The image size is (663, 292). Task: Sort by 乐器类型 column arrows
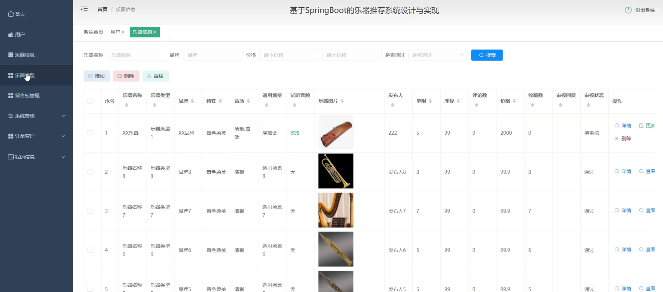[x=155, y=105]
